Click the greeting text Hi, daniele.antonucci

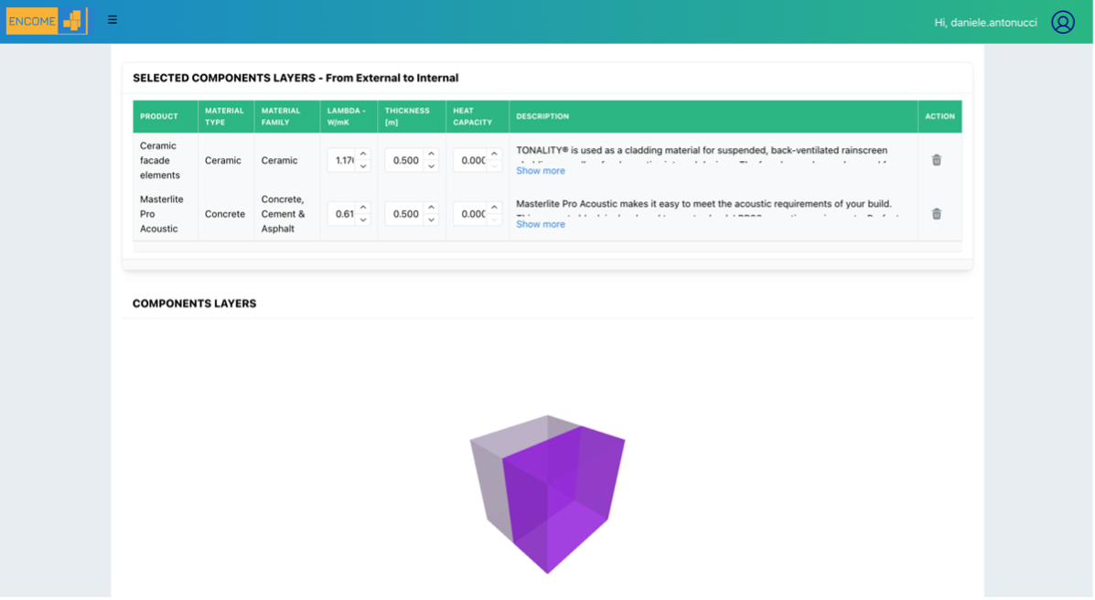[x=985, y=23]
